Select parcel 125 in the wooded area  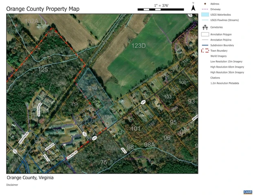[x=43, y=69]
